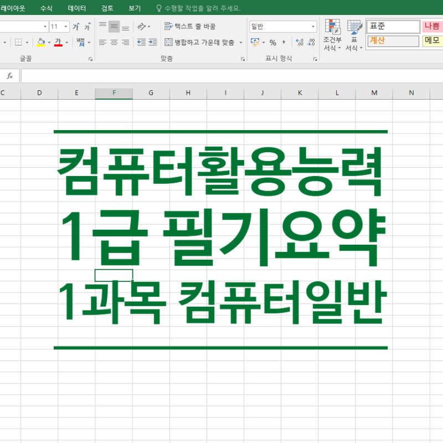This screenshot has width=443, height=443.
Task: Click the borders icon
Action: [18, 43]
